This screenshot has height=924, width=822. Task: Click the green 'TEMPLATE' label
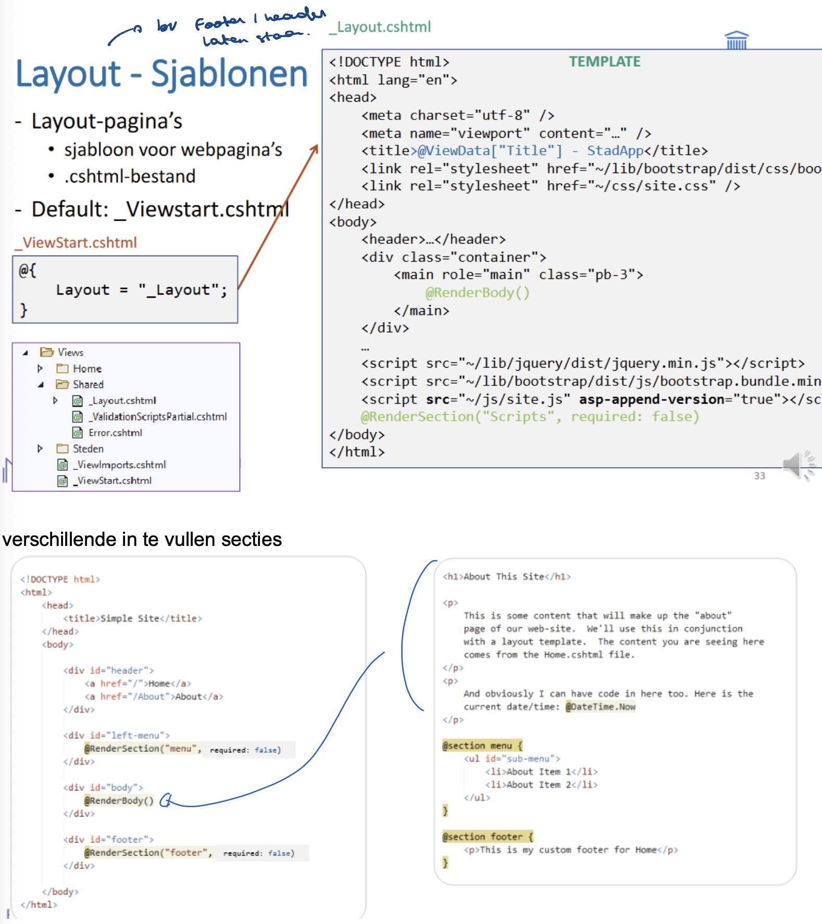click(x=605, y=62)
